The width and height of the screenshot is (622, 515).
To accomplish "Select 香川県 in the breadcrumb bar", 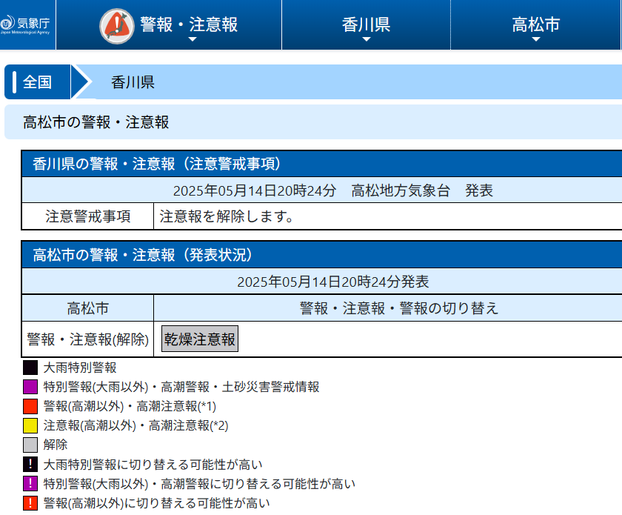I will click(x=133, y=82).
